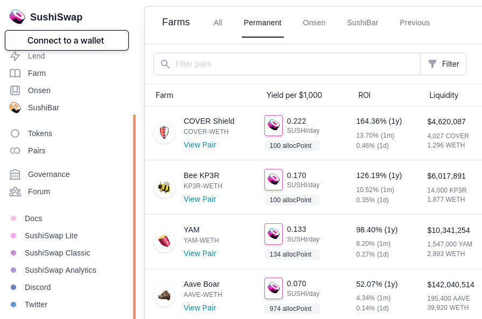
Task: Click the Onsen bookmark icon
Action: click(15, 90)
